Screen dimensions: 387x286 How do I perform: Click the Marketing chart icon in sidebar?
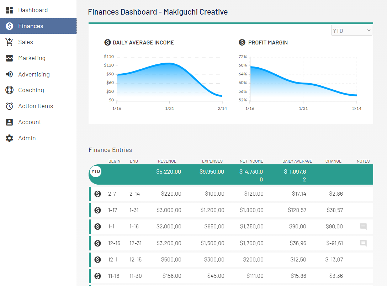click(x=9, y=58)
